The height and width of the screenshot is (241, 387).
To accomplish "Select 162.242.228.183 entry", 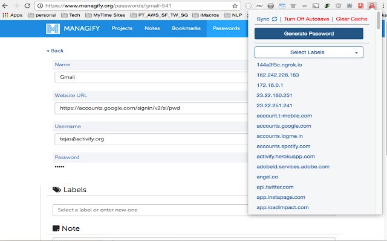I will click(x=278, y=75).
